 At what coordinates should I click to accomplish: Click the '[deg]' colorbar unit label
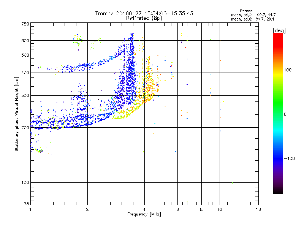[x=279, y=30]
